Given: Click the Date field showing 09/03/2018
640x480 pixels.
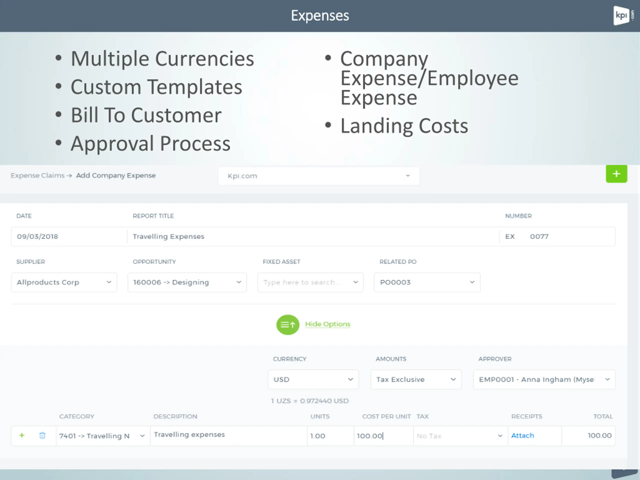Looking at the screenshot, I should pyautogui.click(x=69, y=236).
